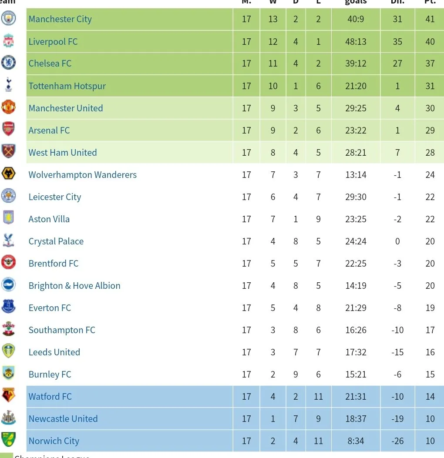Click the Watford FC crest icon
The width and height of the screenshot is (444, 458).
8,395
